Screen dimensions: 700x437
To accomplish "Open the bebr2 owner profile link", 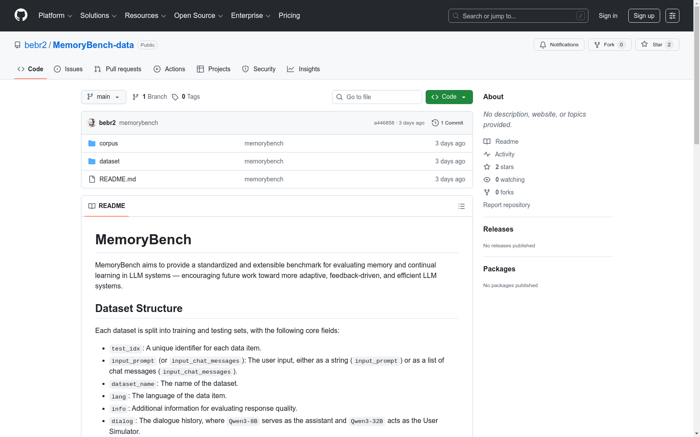I will 35,45.
